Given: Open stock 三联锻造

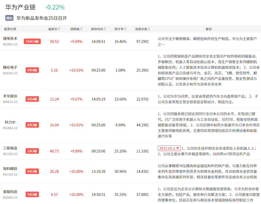Looking at the screenshot, I should click(x=10, y=148).
